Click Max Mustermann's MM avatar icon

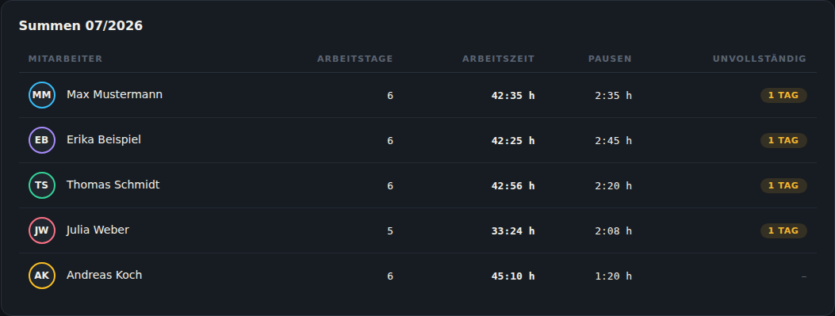click(41, 95)
